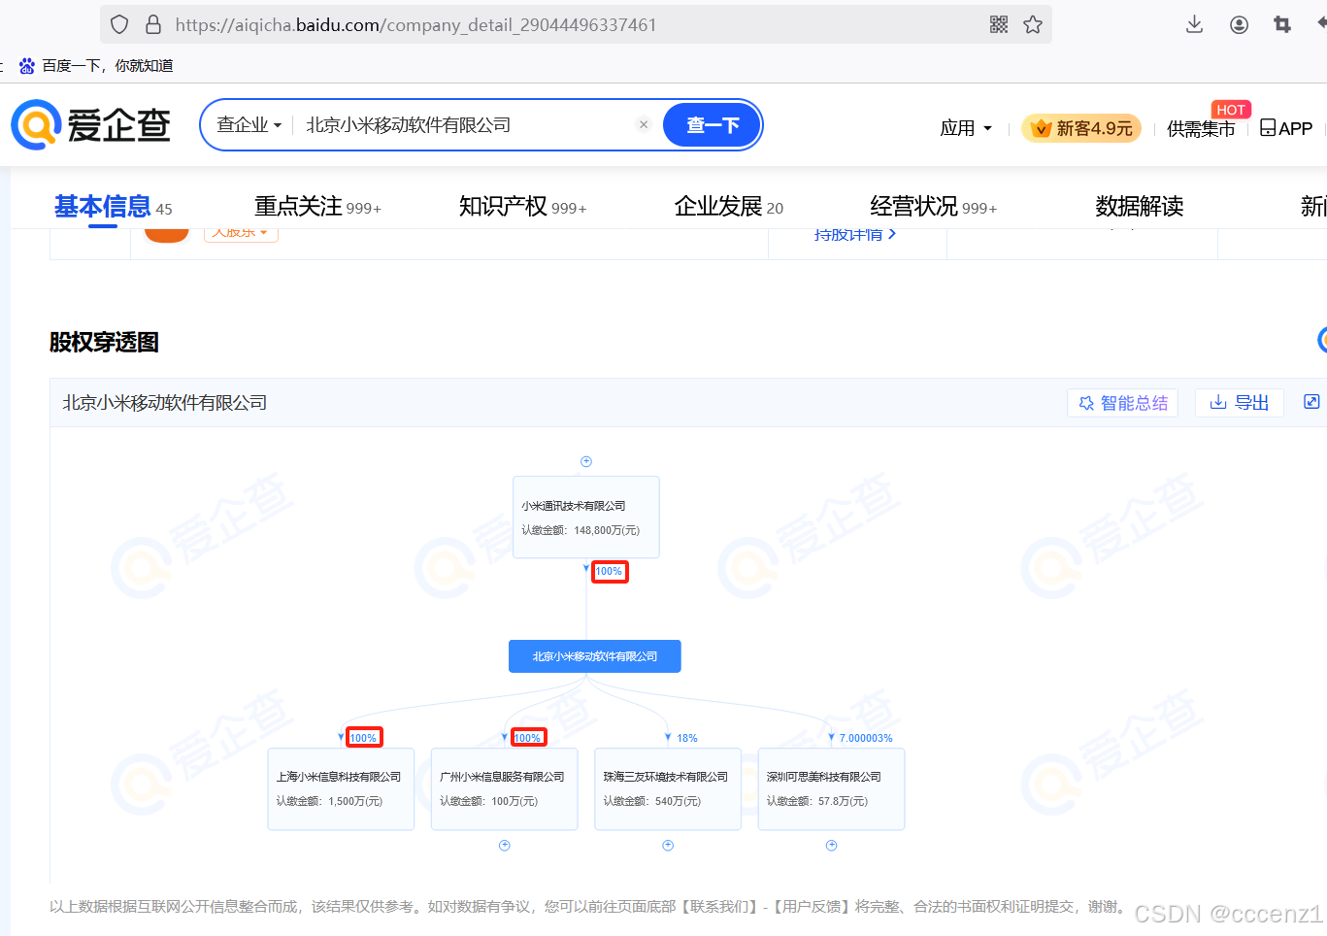Clear the search box with the X icon
This screenshot has width=1327, height=936.
point(644,124)
